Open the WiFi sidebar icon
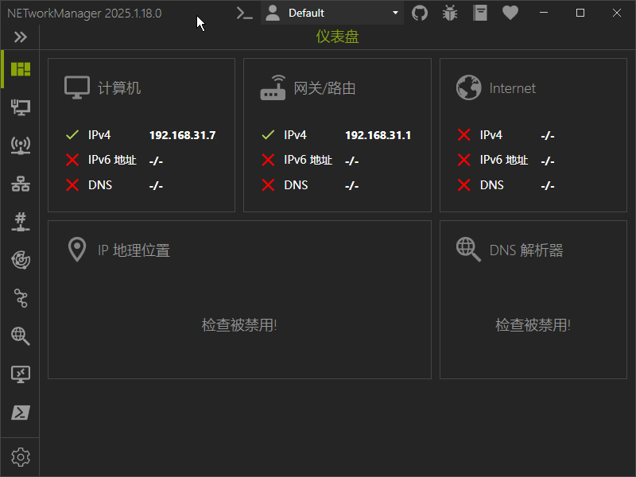 21,145
